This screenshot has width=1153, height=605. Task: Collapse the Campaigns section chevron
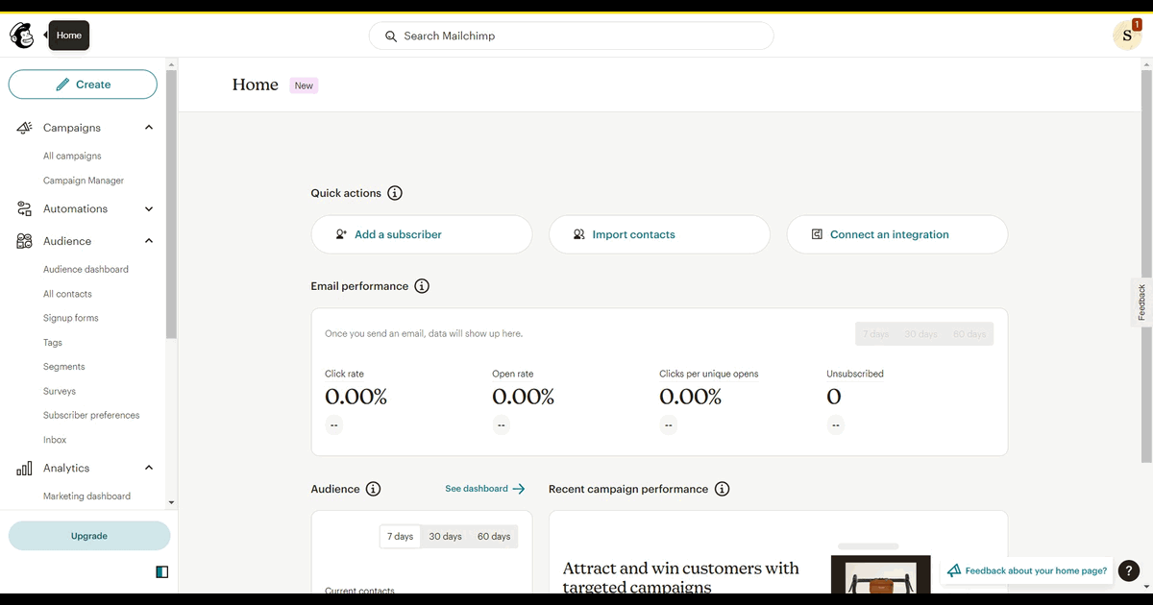tap(149, 128)
